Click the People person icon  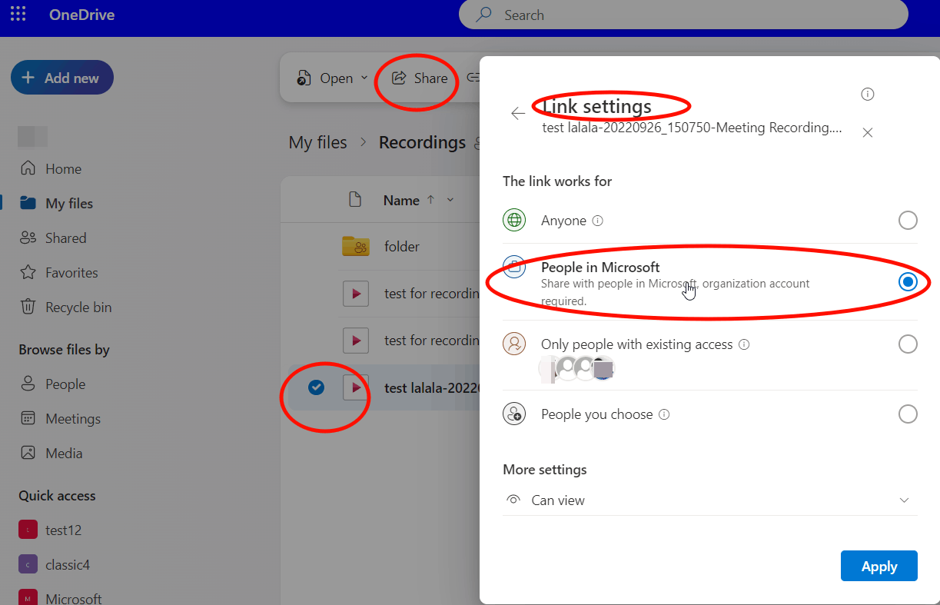click(28, 384)
